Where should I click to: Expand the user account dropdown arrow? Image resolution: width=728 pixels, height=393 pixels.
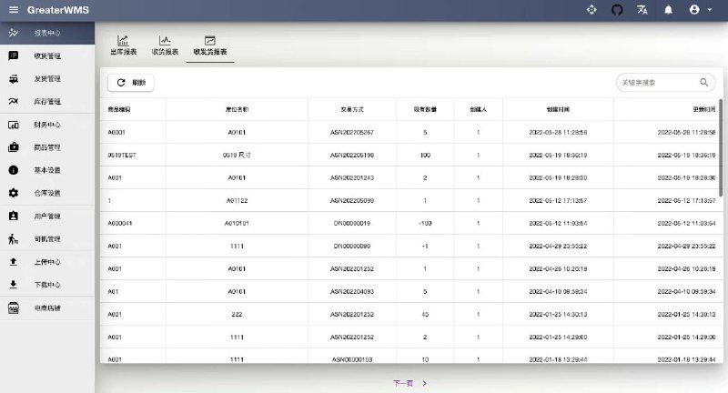tap(709, 10)
